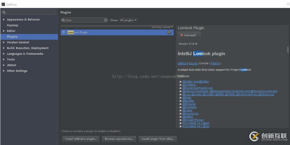
Task: Open the from Intellij 14.1 @val link
Action: [196, 123]
